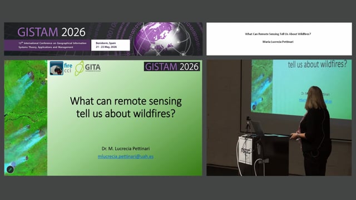Screen dimensions: 356x200
Task: Click the email link mlucrecia.pettinari@uah.es
Action: pyautogui.click(x=126, y=157)
